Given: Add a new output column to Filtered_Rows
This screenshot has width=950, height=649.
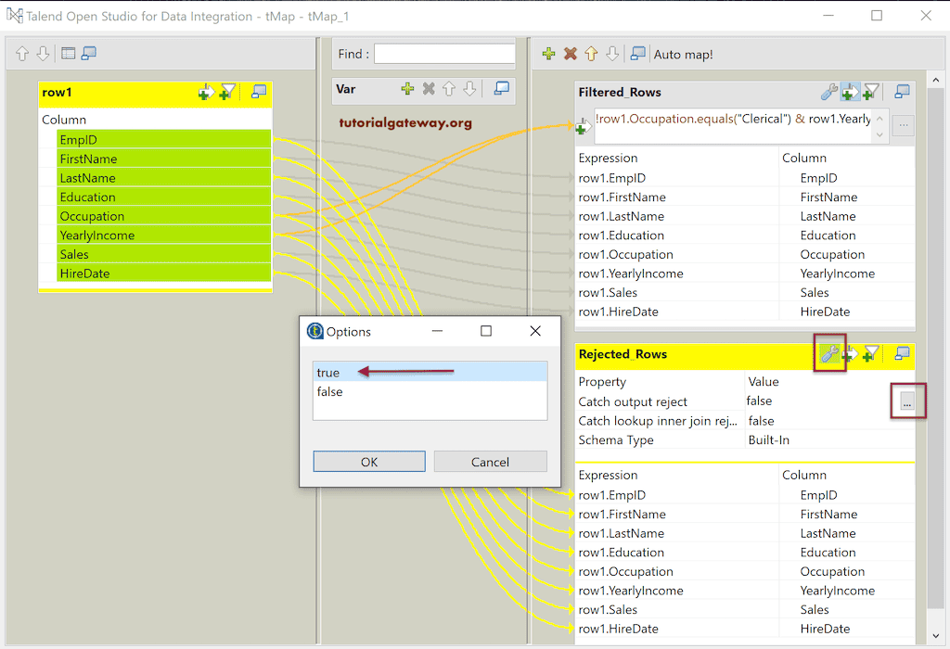Looking at the screenshot, I should click(x=851, y=92).
